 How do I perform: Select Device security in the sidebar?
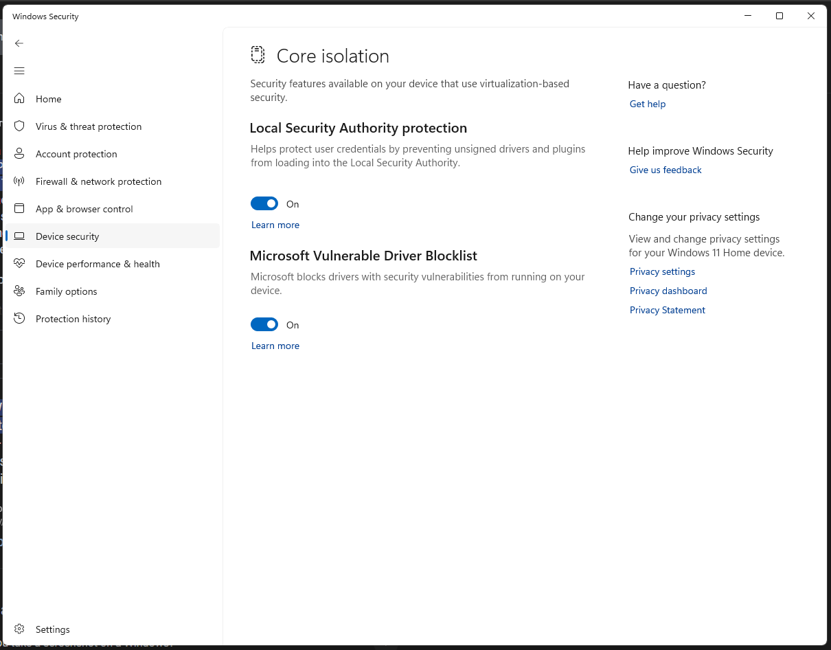point(67,236)
